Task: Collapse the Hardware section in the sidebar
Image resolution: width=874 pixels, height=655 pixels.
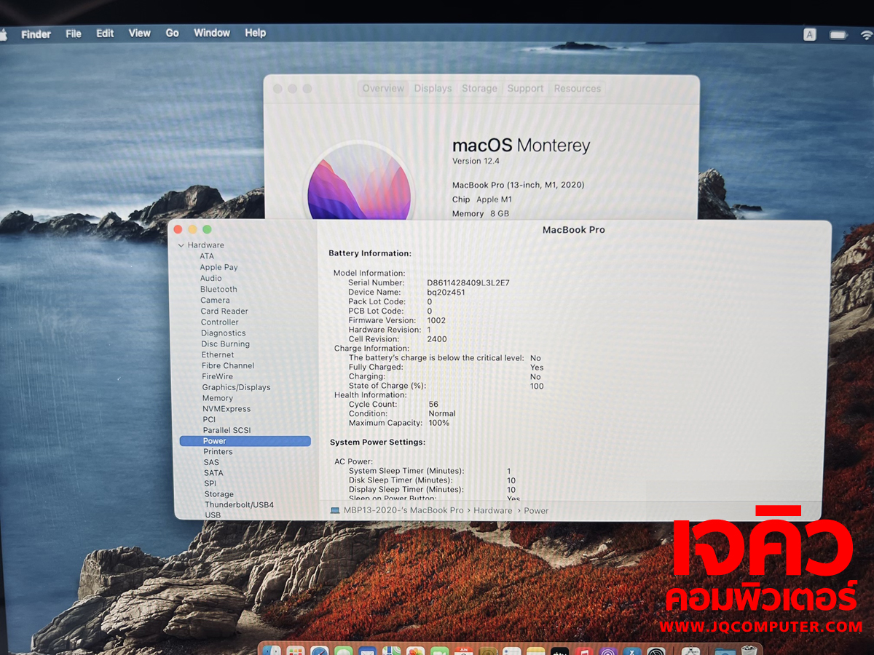Action: point(181,246)
